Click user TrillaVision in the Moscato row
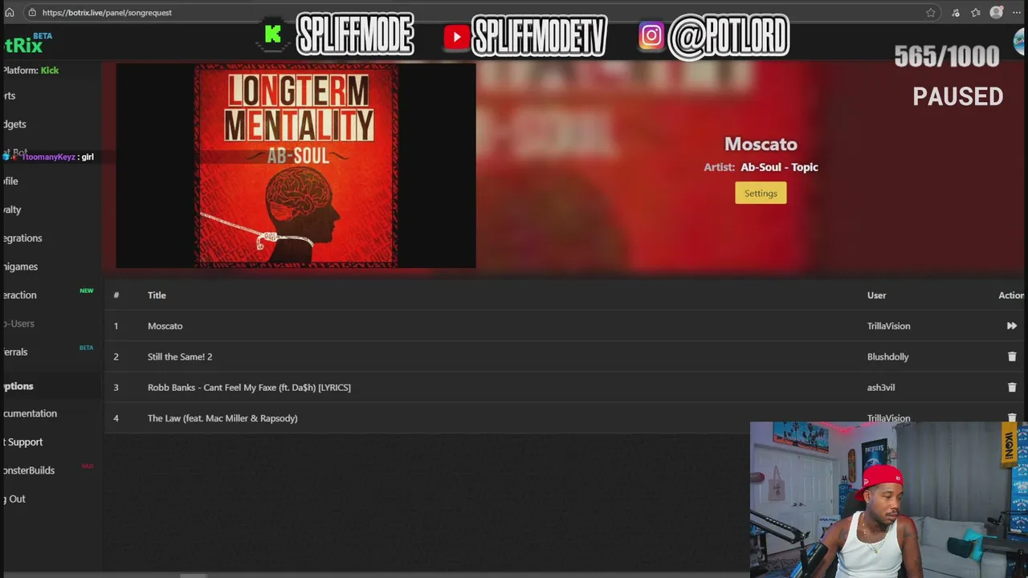The width and height of the screenshot is (1028, 578). 888,326
